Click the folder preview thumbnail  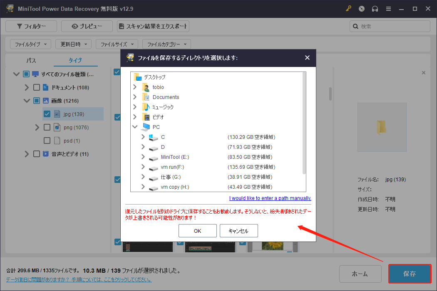point(382,127)
